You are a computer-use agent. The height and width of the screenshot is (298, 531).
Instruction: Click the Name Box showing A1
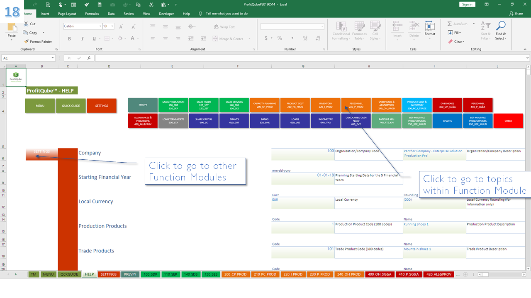[28, 58]
